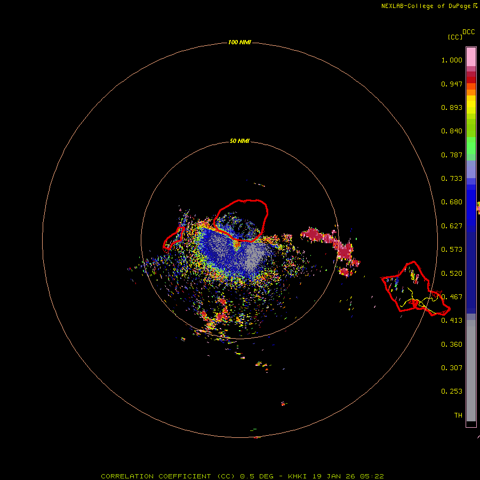Click the 0.787 color scale value
The height and width of the screenshot is (480, 480).
tap(452, 155)
